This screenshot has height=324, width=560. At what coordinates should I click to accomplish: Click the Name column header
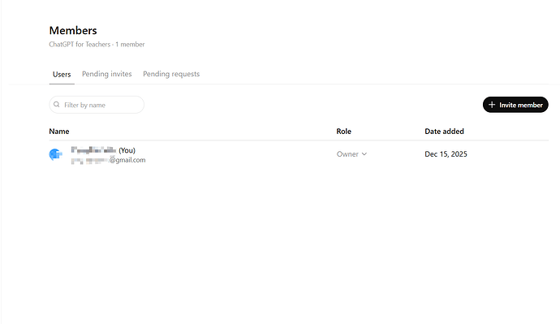59,131
